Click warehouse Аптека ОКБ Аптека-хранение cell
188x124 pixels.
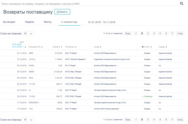[106, 109]
